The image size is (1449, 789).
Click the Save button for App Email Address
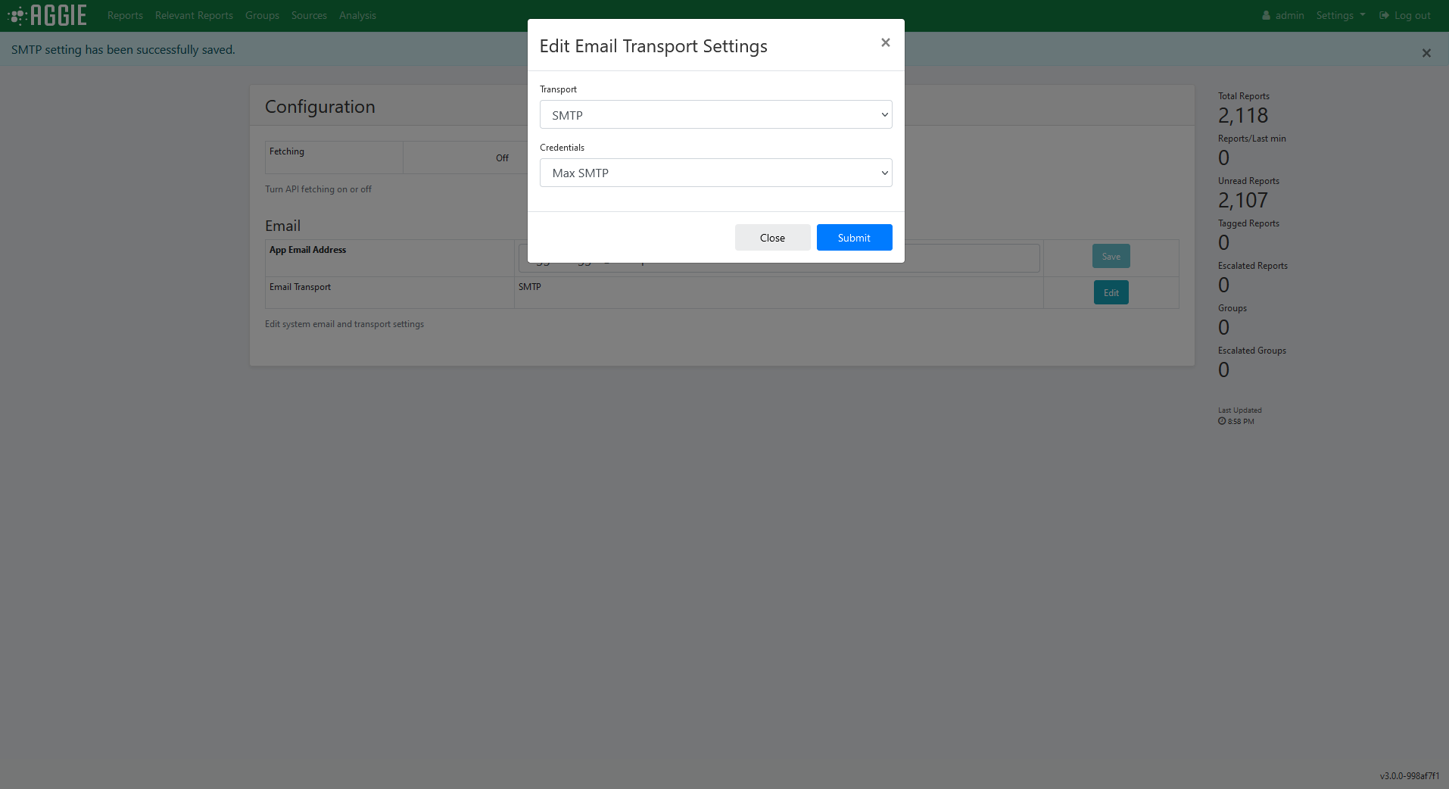click(1111, 256)
